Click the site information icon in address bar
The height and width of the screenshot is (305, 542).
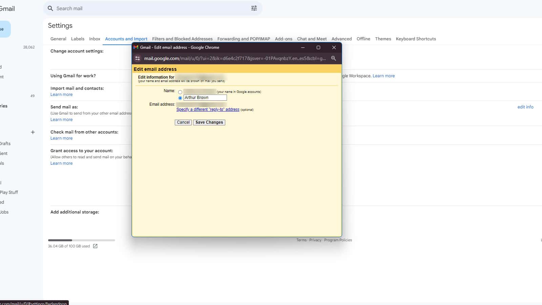[x=138, y=58]
